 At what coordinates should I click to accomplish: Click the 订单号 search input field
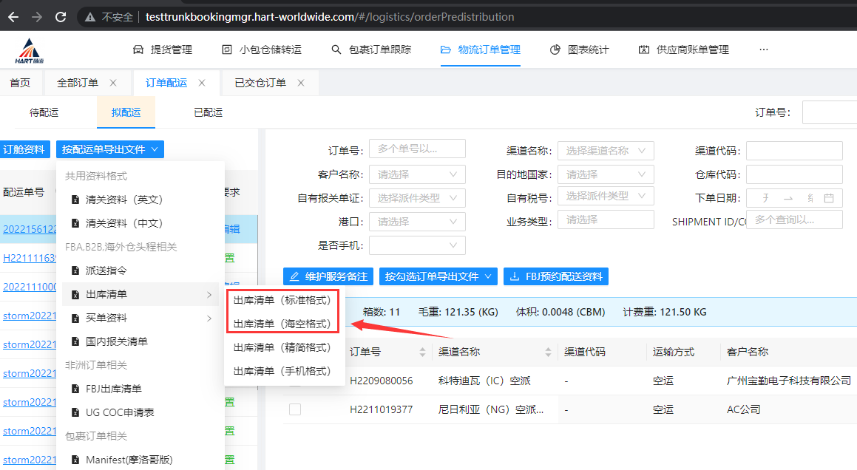click(x=417, y=149)
